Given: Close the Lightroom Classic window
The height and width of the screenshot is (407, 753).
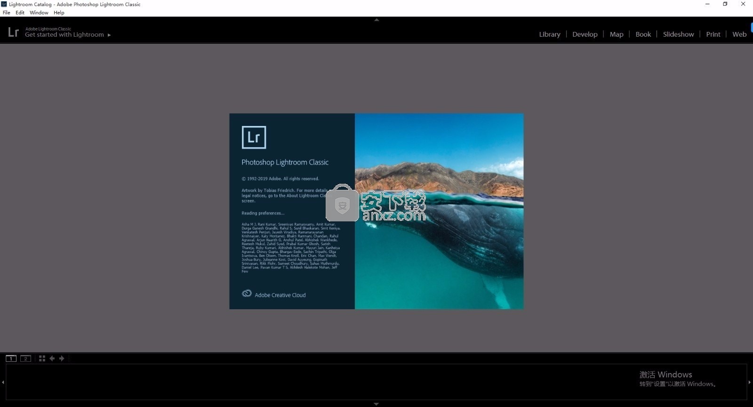Looking at the screenshot, I should point(743,4).
